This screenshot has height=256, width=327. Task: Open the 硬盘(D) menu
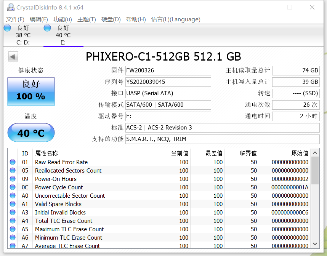(x=111, y=19)
